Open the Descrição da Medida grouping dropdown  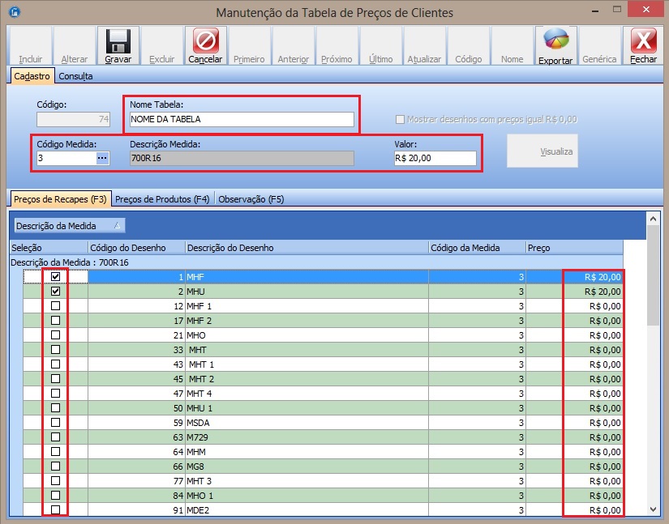point(70,226)
